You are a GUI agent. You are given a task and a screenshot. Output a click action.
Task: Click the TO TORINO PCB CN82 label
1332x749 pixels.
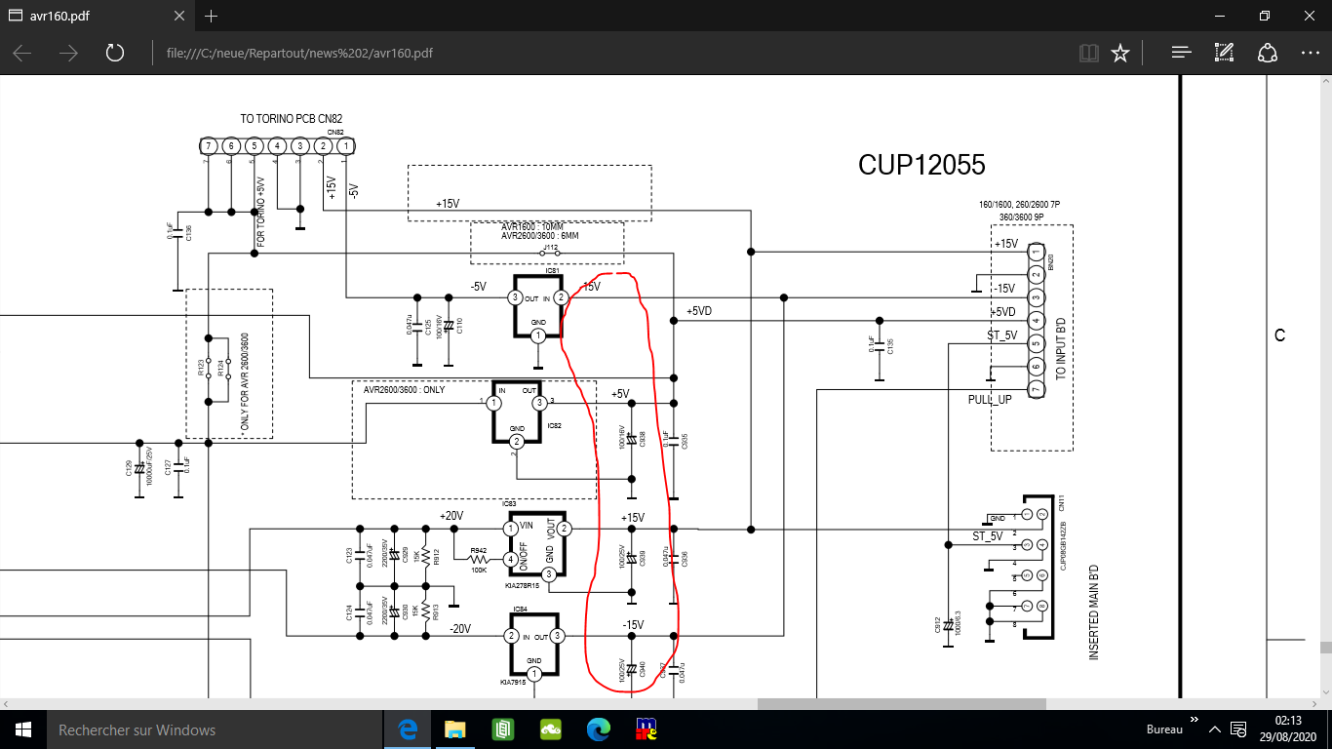point(292,119)
